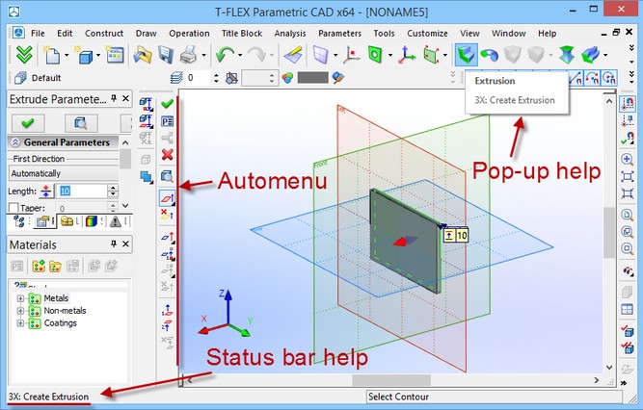Click the viewport vertical scrollbar thumb
Viewport: 643px width, 410px height.
click(609, 232)
